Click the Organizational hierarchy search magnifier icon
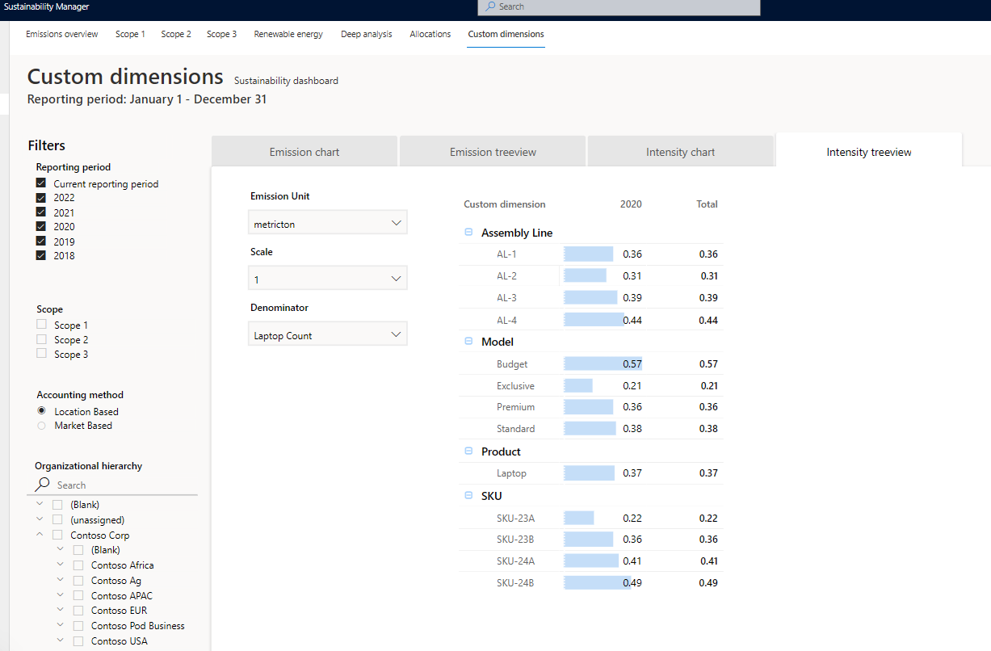This screenshot has height=651, width=991. pos(43,485)
